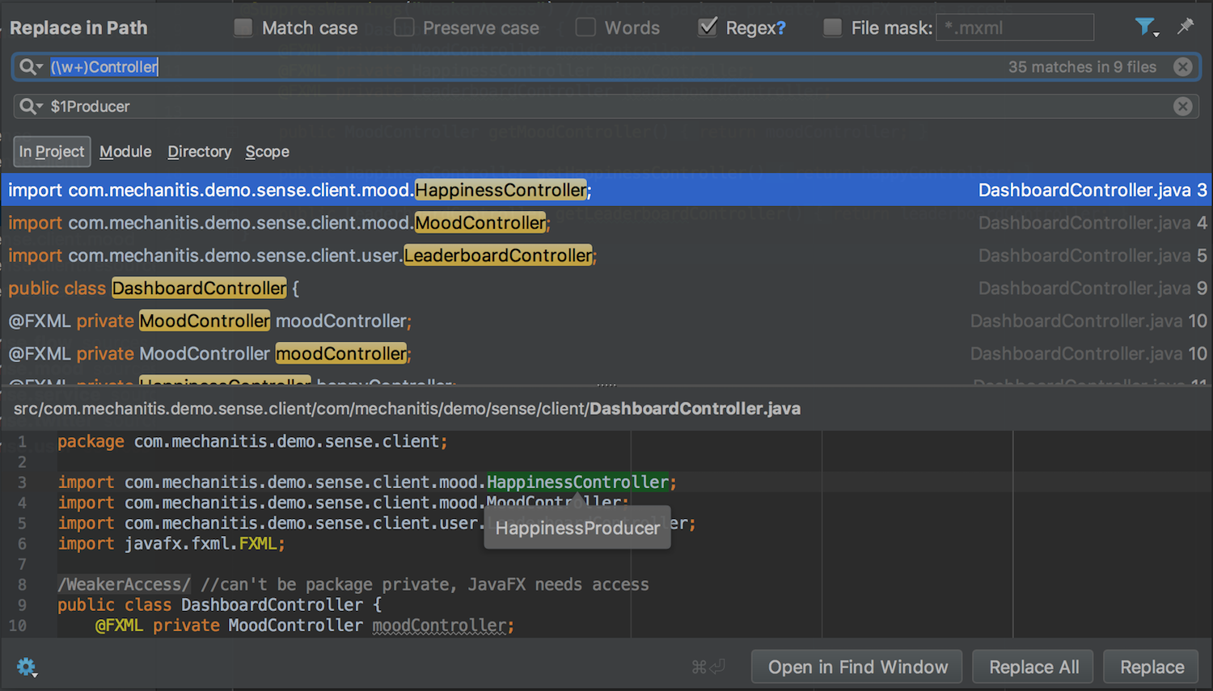This screenshot has height=691, width=1213.
Task: Enable the File mask checkbox
Action: pos(832,27)
